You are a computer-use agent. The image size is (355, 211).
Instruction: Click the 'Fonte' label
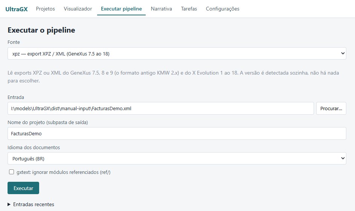pyautogui.click(x=14, y=42)
